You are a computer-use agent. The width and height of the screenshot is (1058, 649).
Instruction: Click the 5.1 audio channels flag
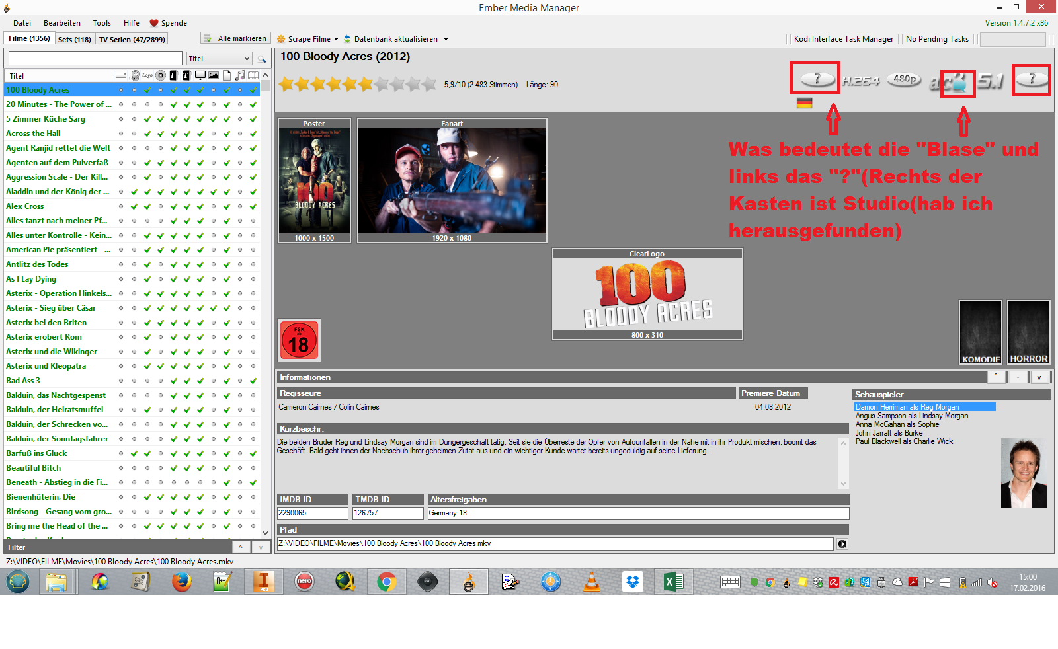tap(991, 81)
